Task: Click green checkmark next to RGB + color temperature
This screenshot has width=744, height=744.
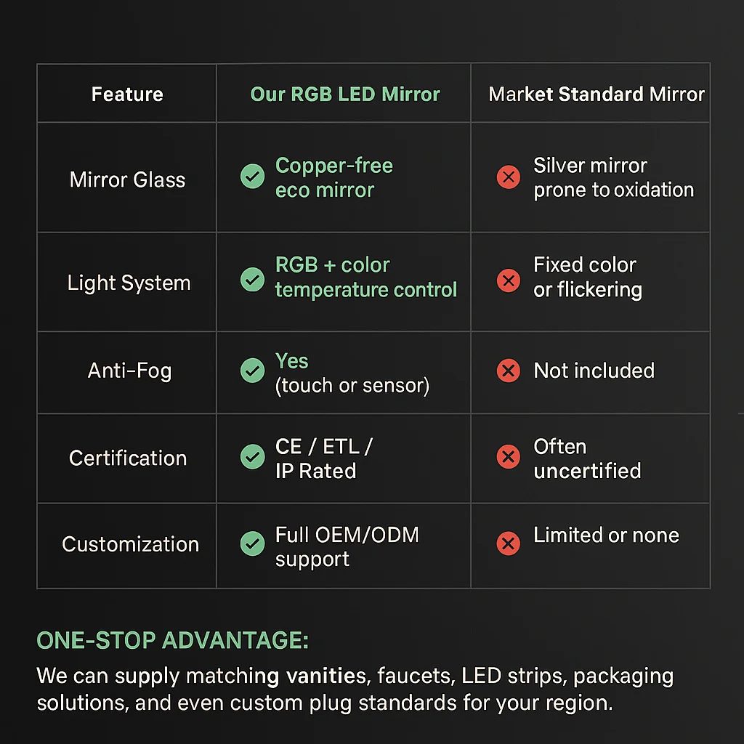Action: 252,279
